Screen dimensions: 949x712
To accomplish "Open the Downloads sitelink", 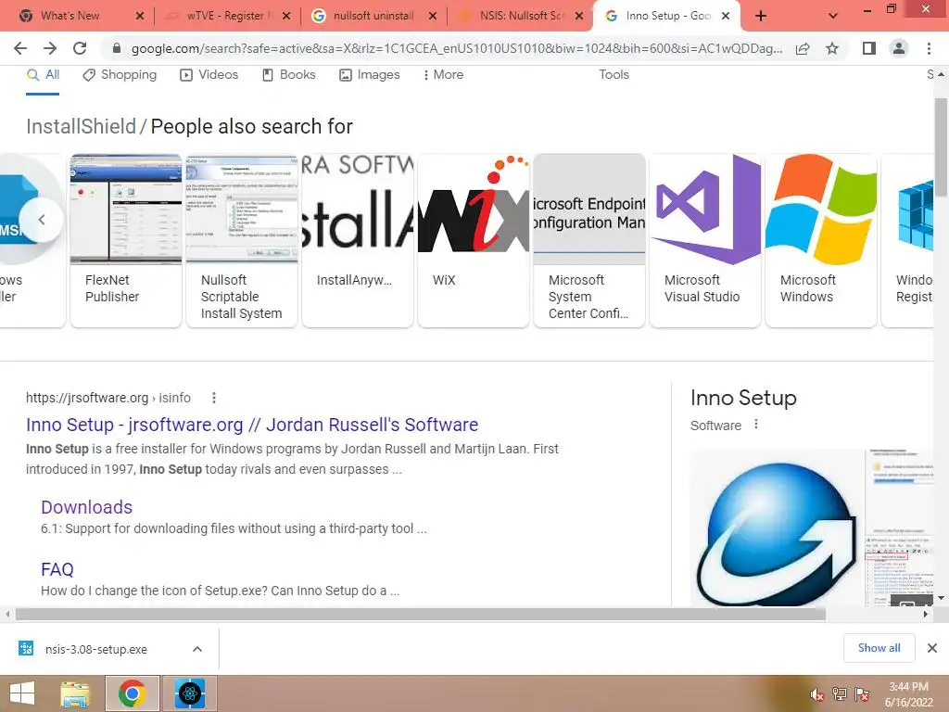I will coord(86,507).
